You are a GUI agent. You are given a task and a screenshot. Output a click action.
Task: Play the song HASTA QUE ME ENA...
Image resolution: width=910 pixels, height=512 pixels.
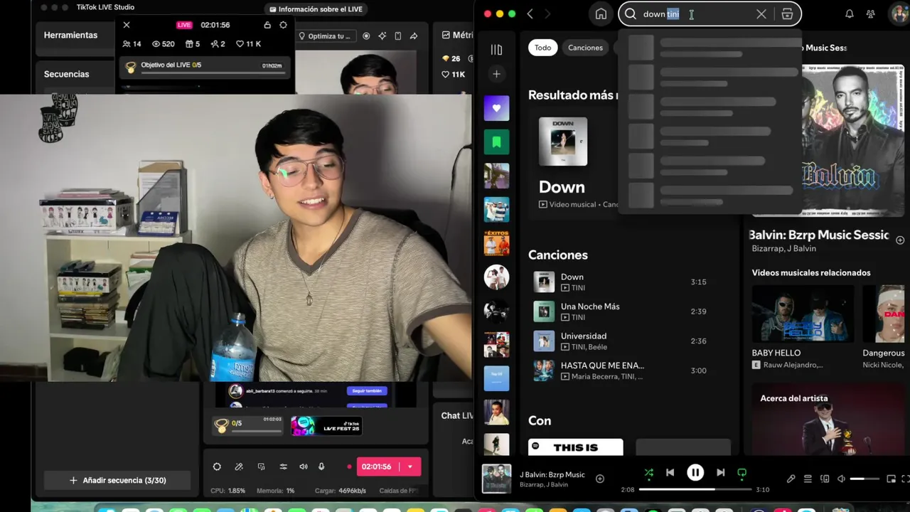[x=619, y=370]
